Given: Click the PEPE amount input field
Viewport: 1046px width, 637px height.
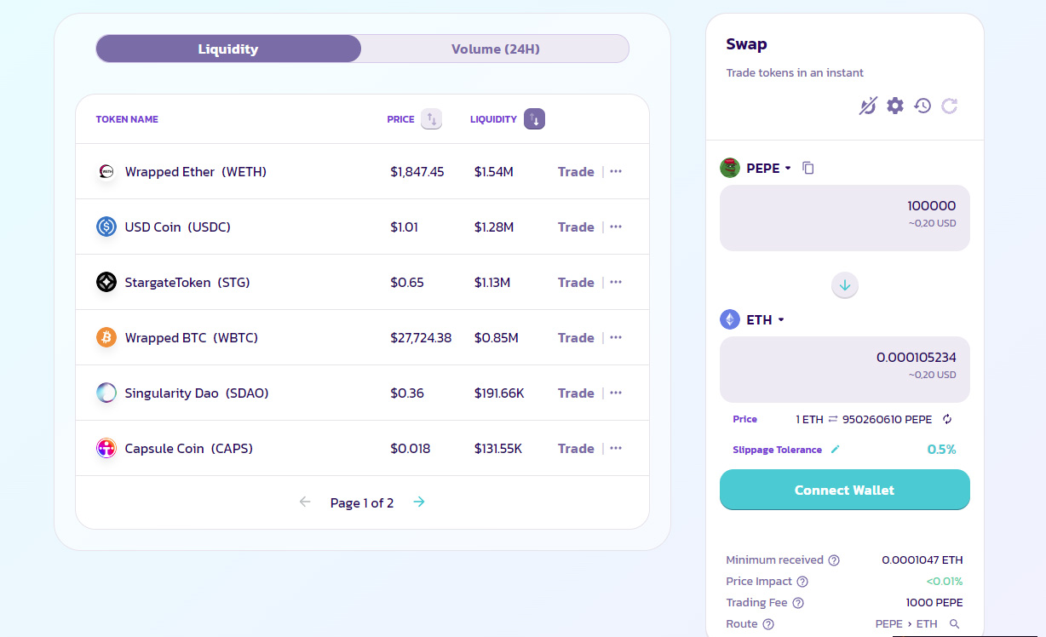Looking at the screenshot, I should pyautogui.click(x=844, y=213).
